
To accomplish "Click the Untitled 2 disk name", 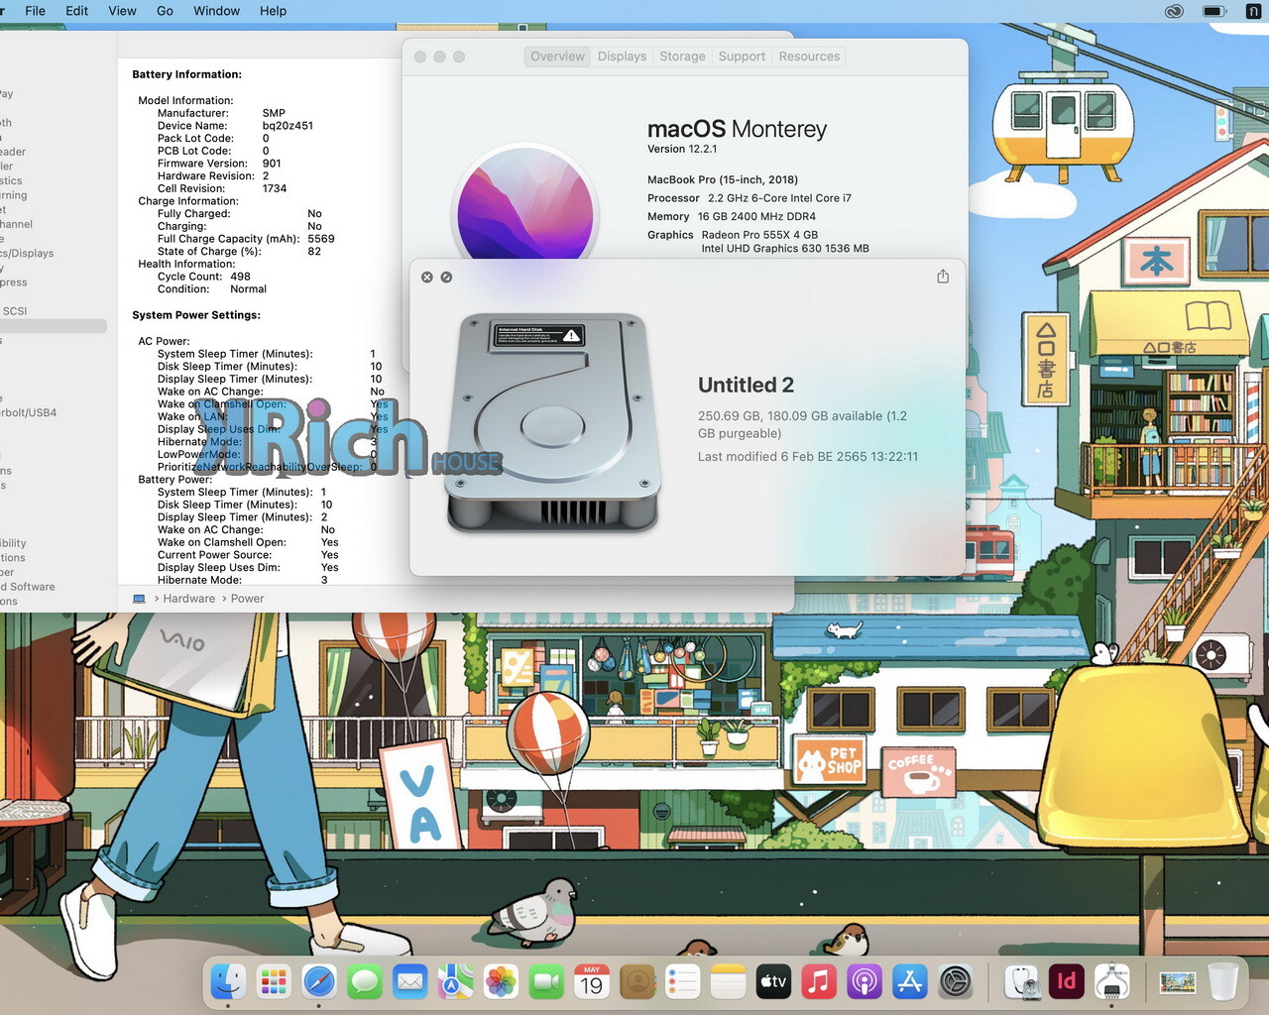I will point(746,385).
